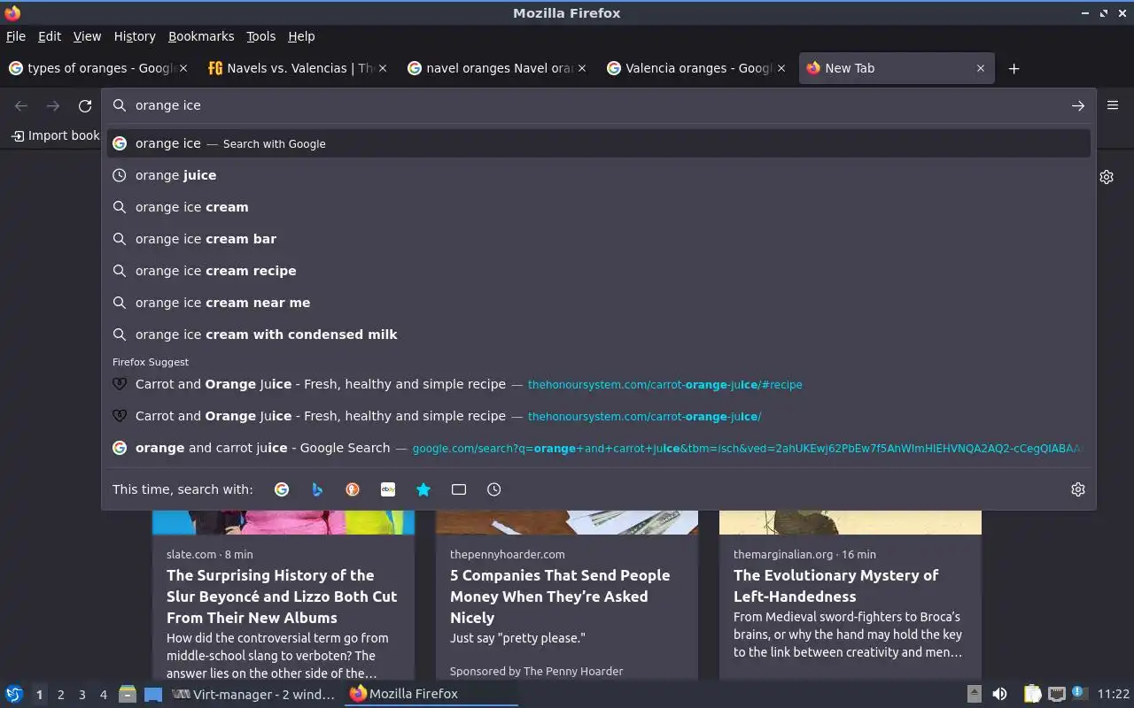
Task: Open the Bookmarks menu
Action: [201, 36]
